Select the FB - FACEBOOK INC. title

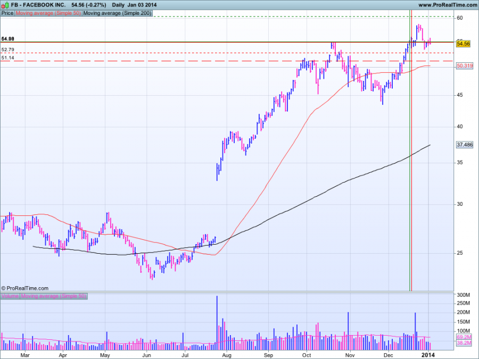[x=38, y=5]
